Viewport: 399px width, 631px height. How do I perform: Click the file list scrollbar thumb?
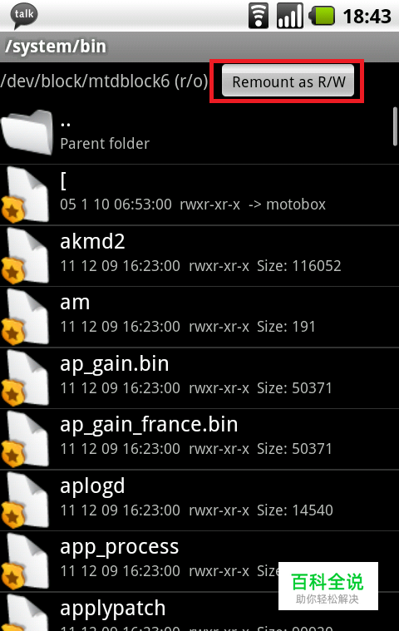tap(395, 126)
